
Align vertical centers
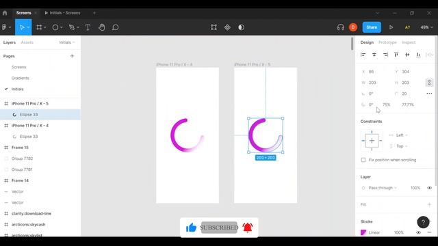point(407,55)
